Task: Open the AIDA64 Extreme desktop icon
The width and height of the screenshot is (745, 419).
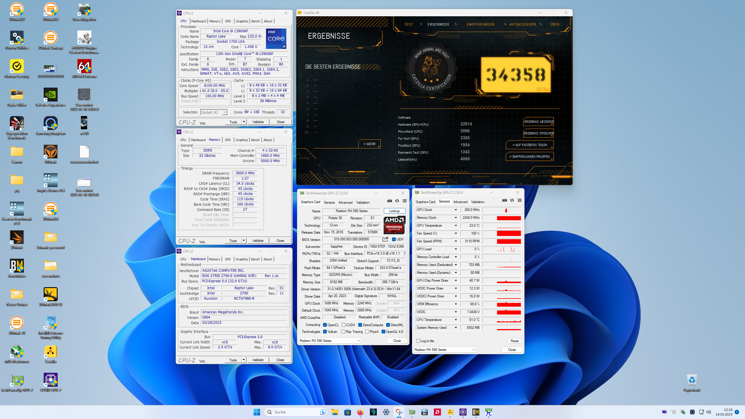Action: [84, 69]
